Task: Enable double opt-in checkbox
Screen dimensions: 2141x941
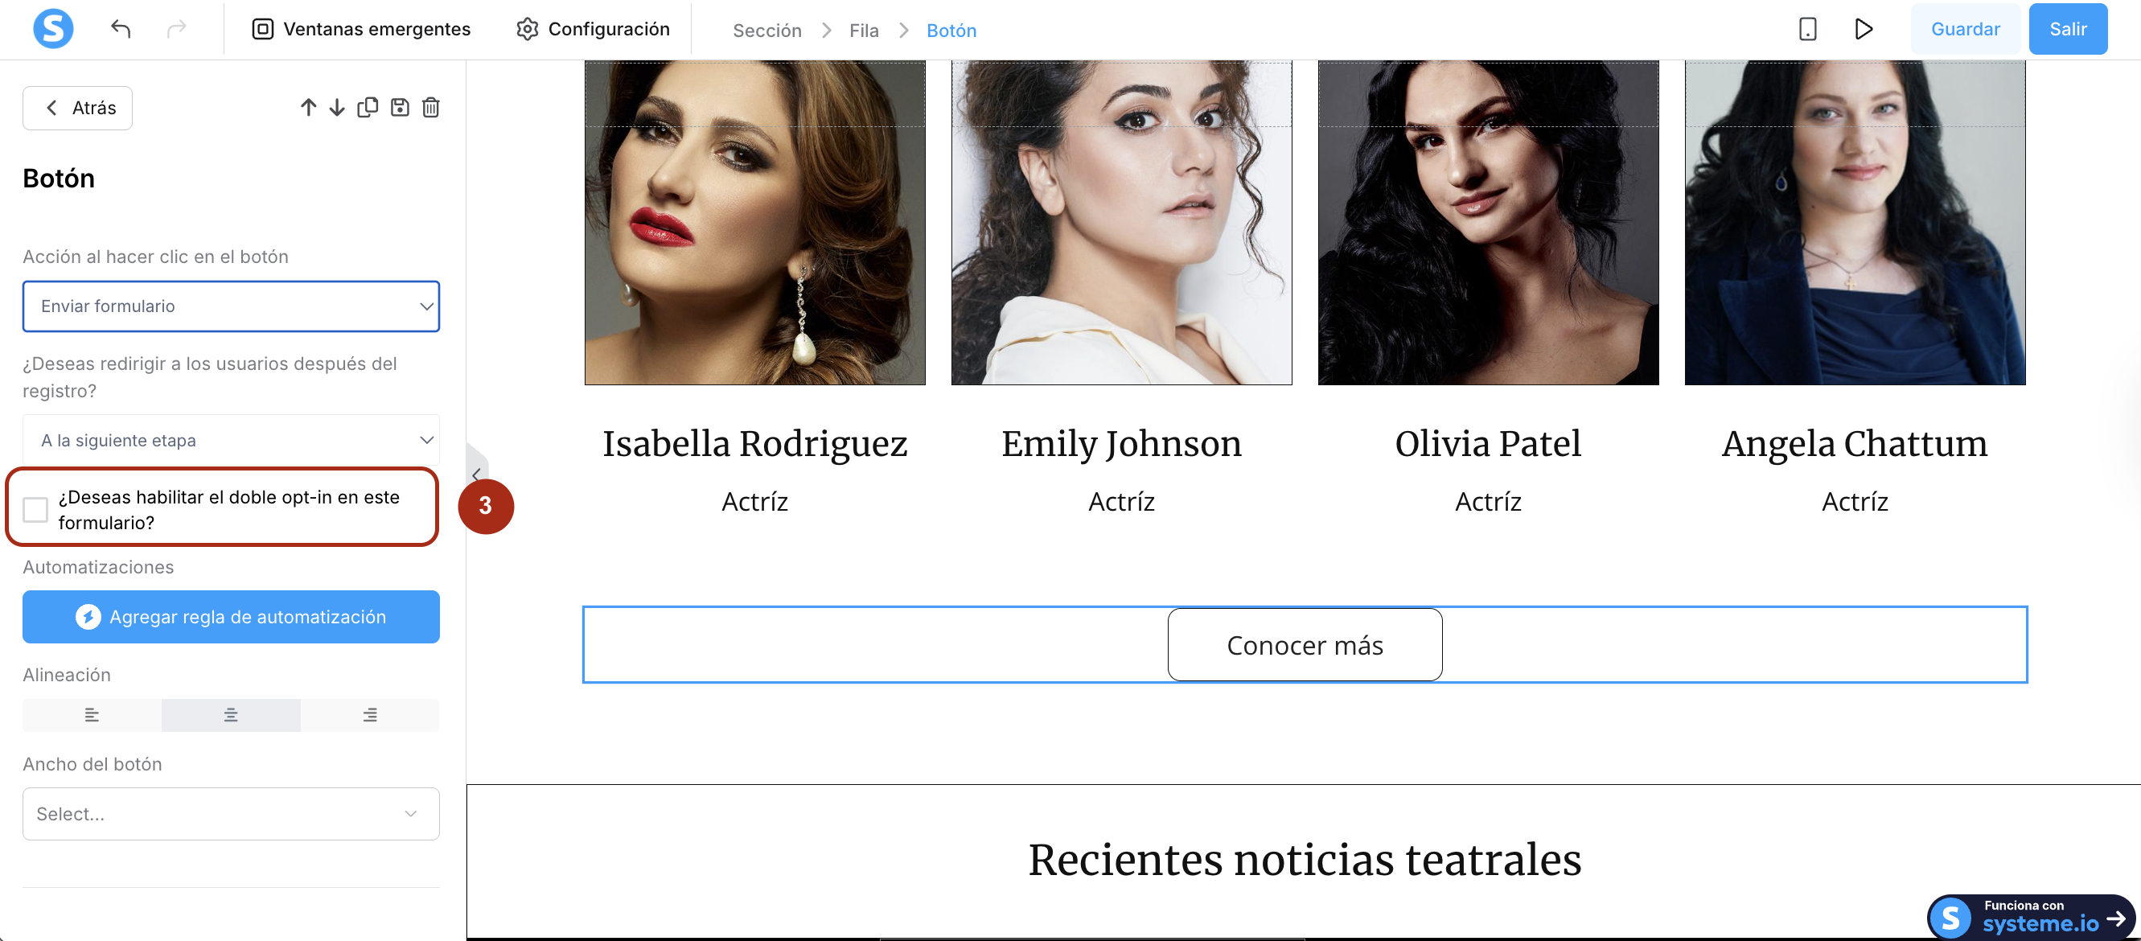Action: 35,509
